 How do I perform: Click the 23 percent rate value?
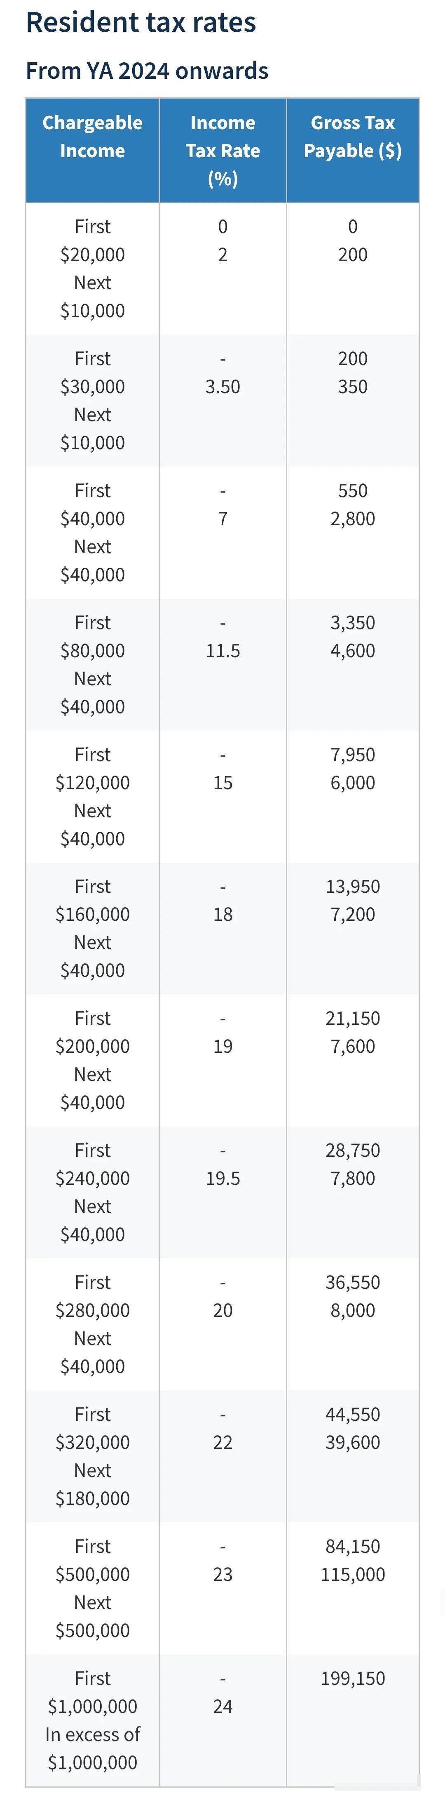[223, 1575]
